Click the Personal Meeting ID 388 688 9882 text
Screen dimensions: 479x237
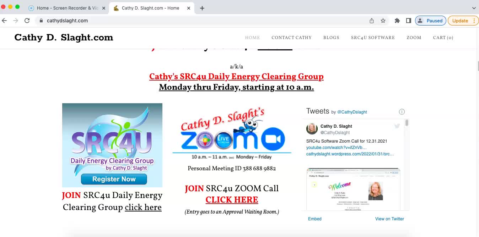point(232,169)
